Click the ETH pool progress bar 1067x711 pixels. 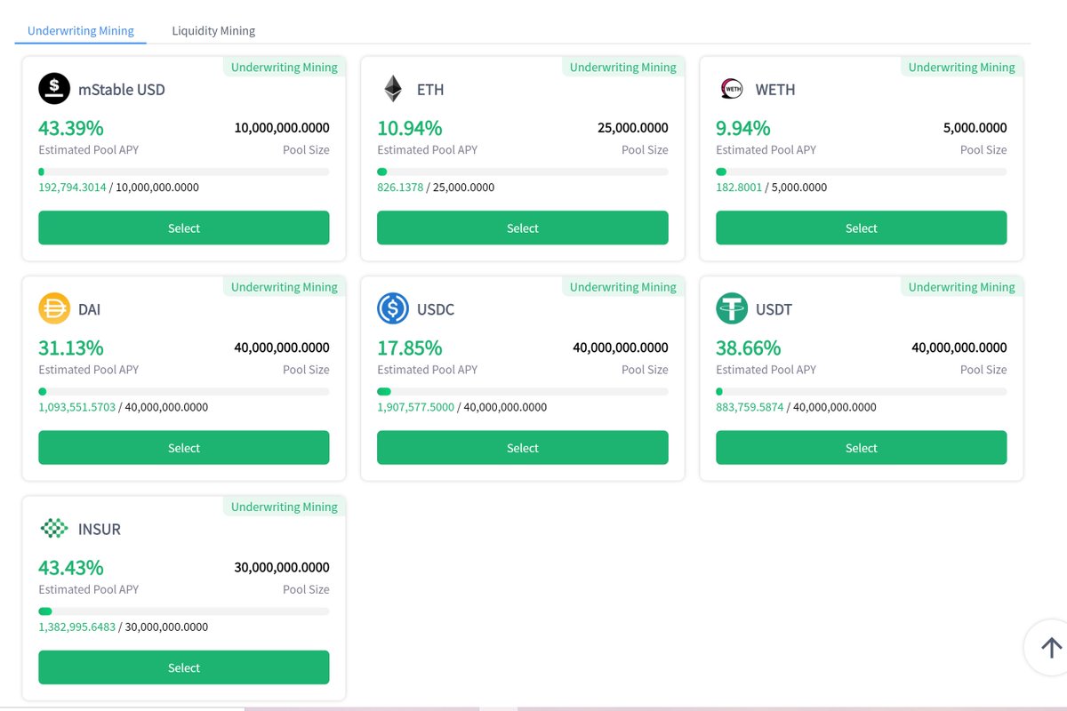coord(523,172)
